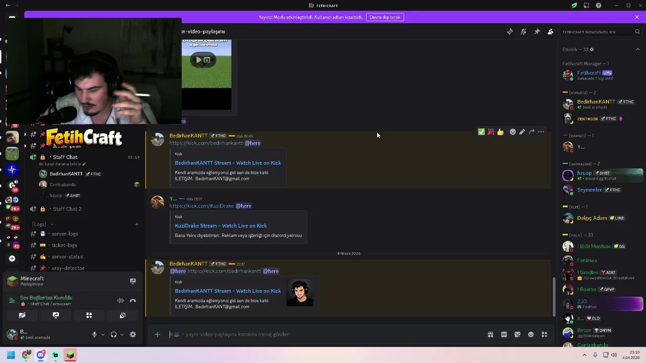This screenshot has width=646, height=363.
Task: Open the add reaction emoji picker
Action: click(x=513, y=132)
